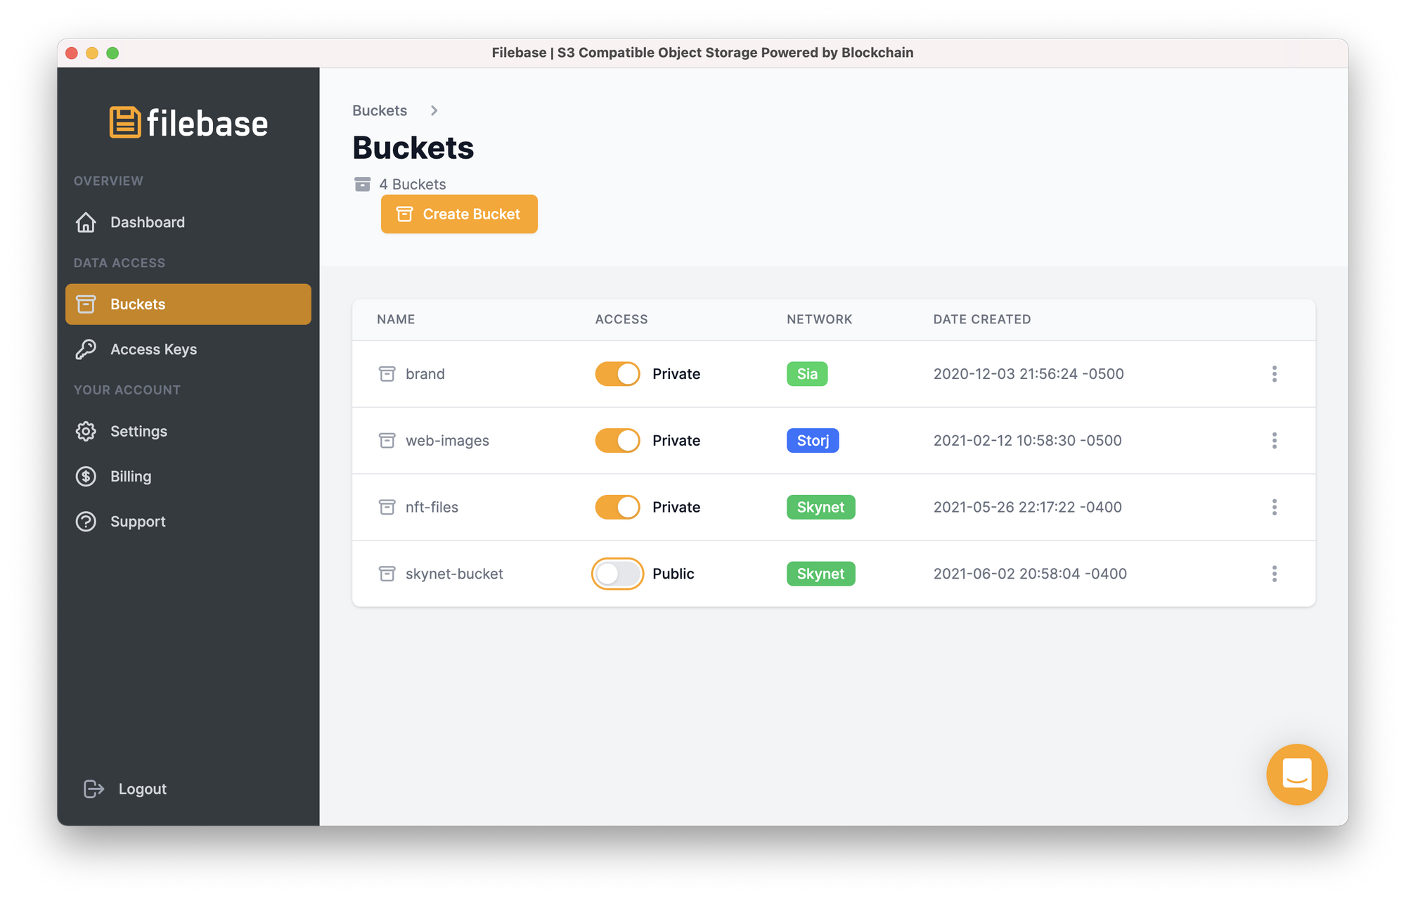Toggle access switch for brand bucket

click(617, 374)
